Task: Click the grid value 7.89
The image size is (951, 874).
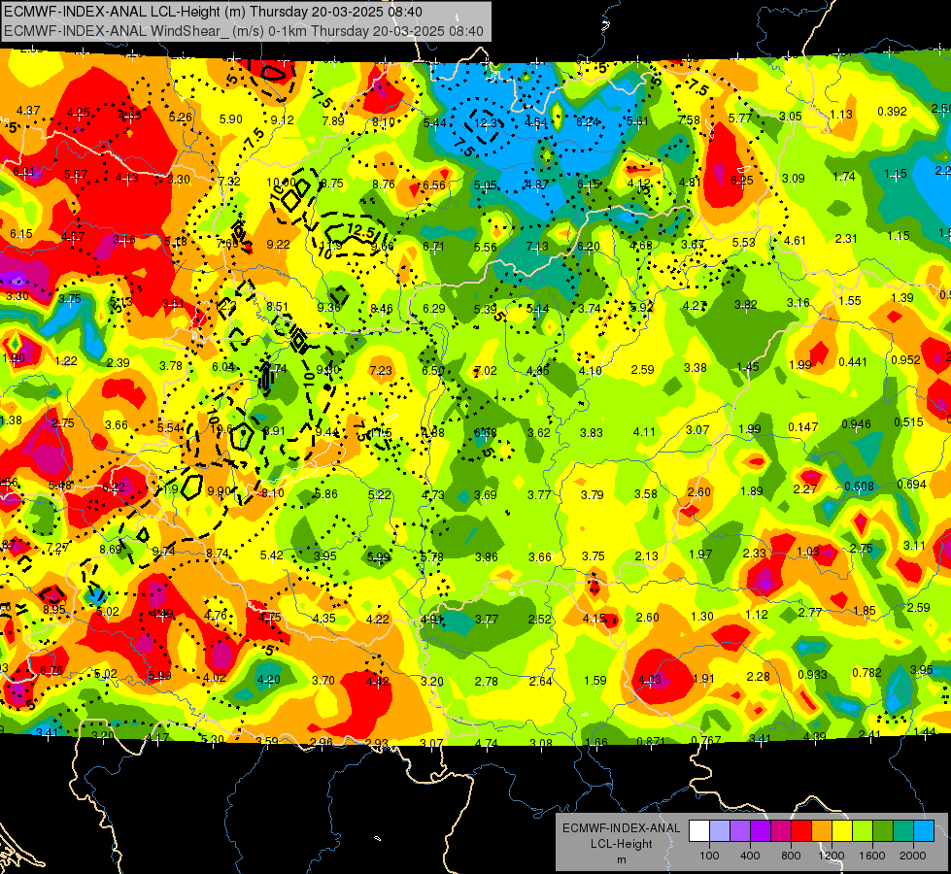Action: coord(333,120)
